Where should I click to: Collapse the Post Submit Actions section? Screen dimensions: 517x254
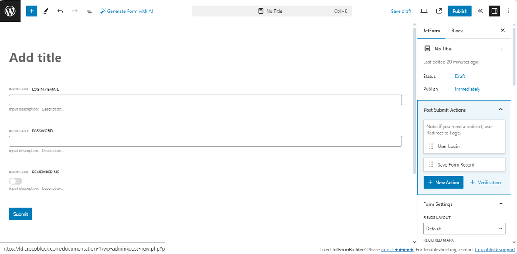[x=500, y=110]
